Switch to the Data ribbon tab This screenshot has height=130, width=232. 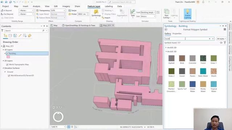(x=120, y=6)
